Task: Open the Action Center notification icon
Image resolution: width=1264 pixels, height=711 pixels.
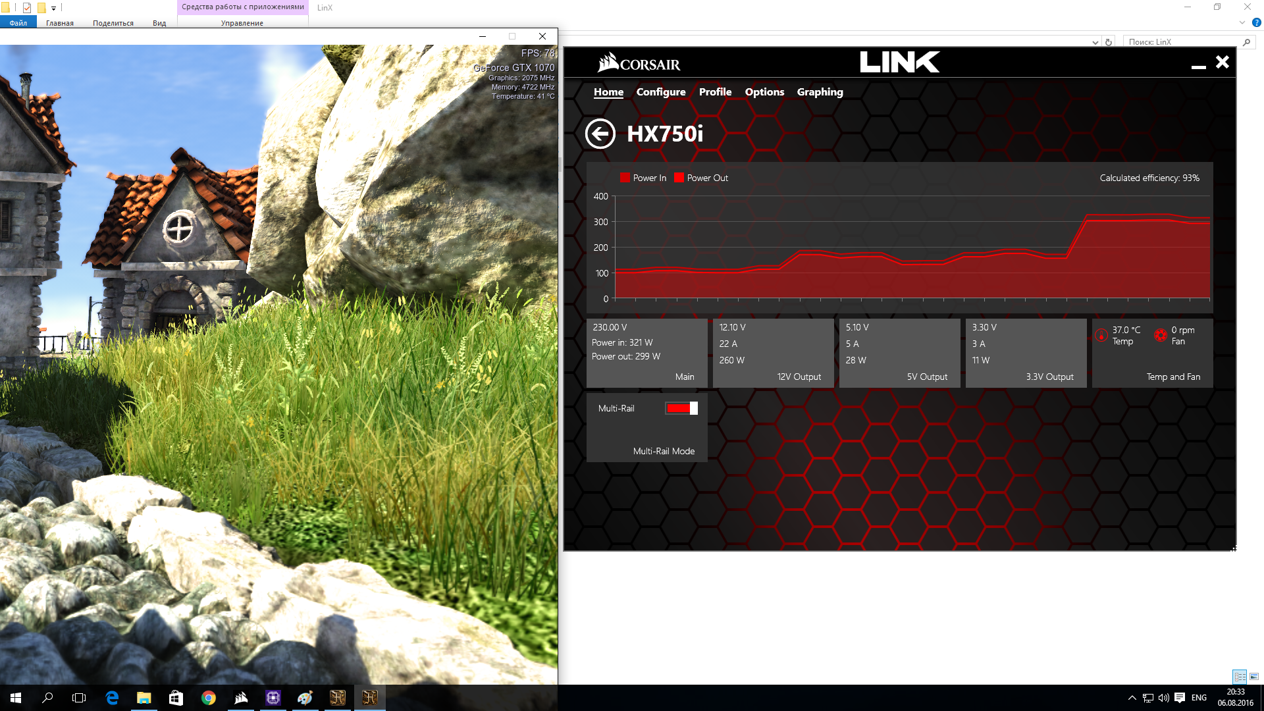Action: pos(1180,698)
